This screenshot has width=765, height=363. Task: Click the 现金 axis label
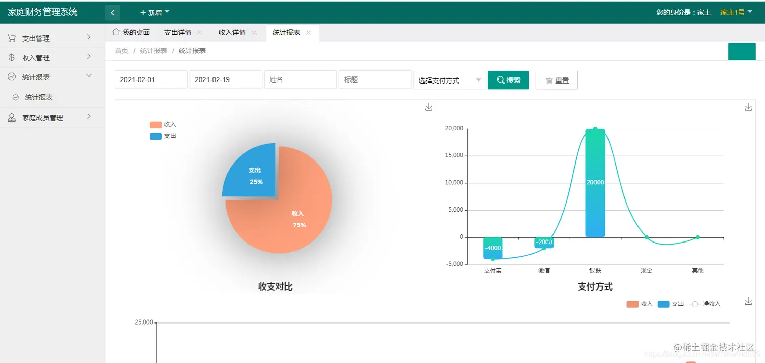coord(646,271)
